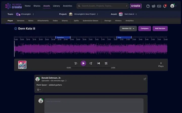Click the info icon beside Dern Kala iii title
The height and width of the screenshot is (113, 182).
pos(16,28)
